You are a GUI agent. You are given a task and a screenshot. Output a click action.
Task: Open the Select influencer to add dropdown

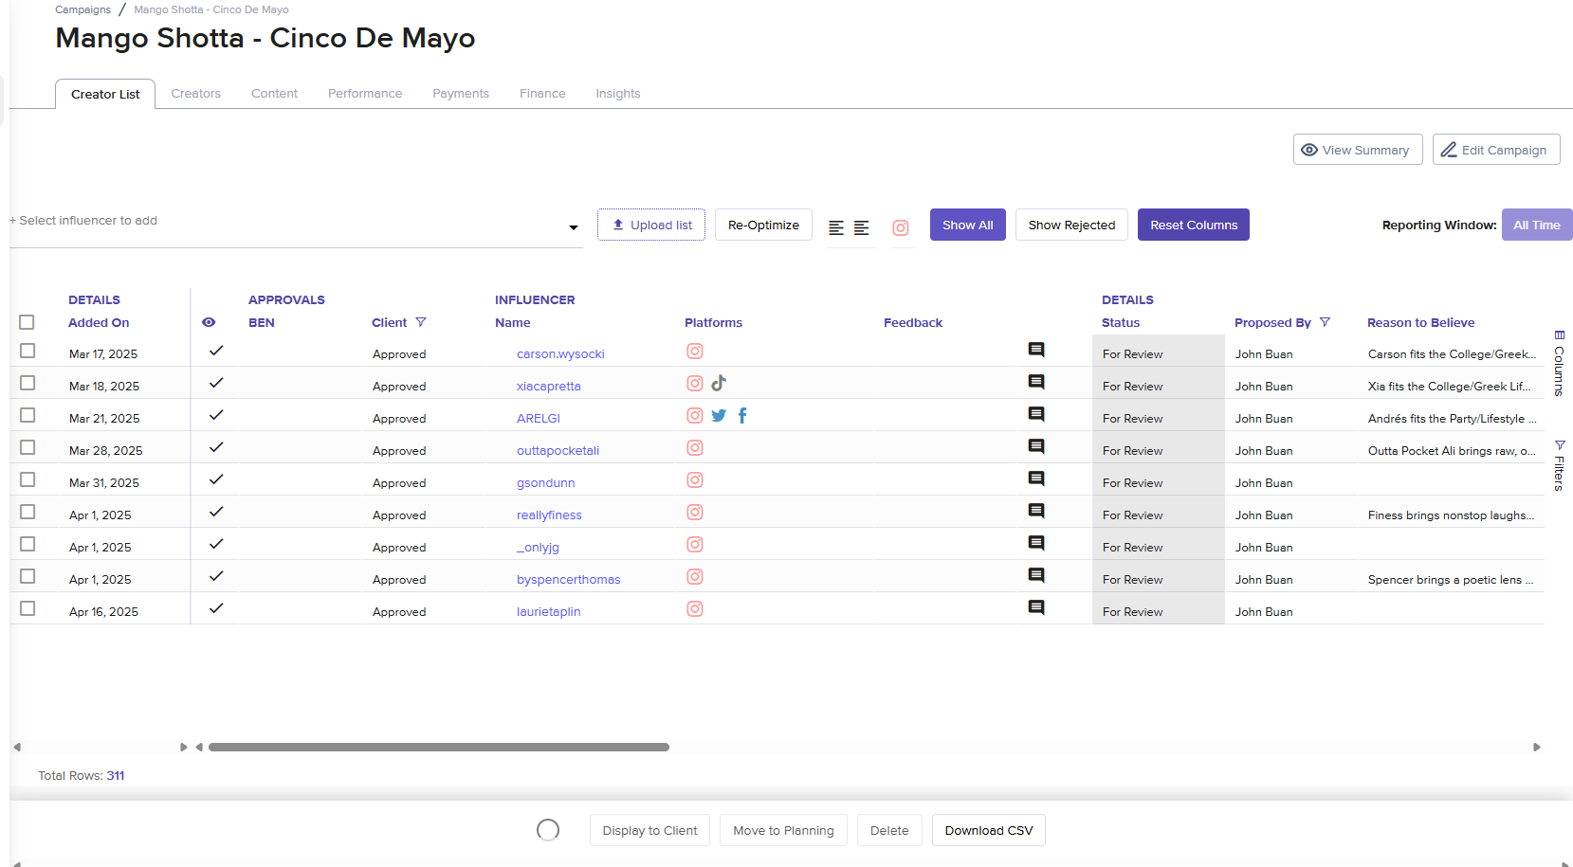pos(573,227)
